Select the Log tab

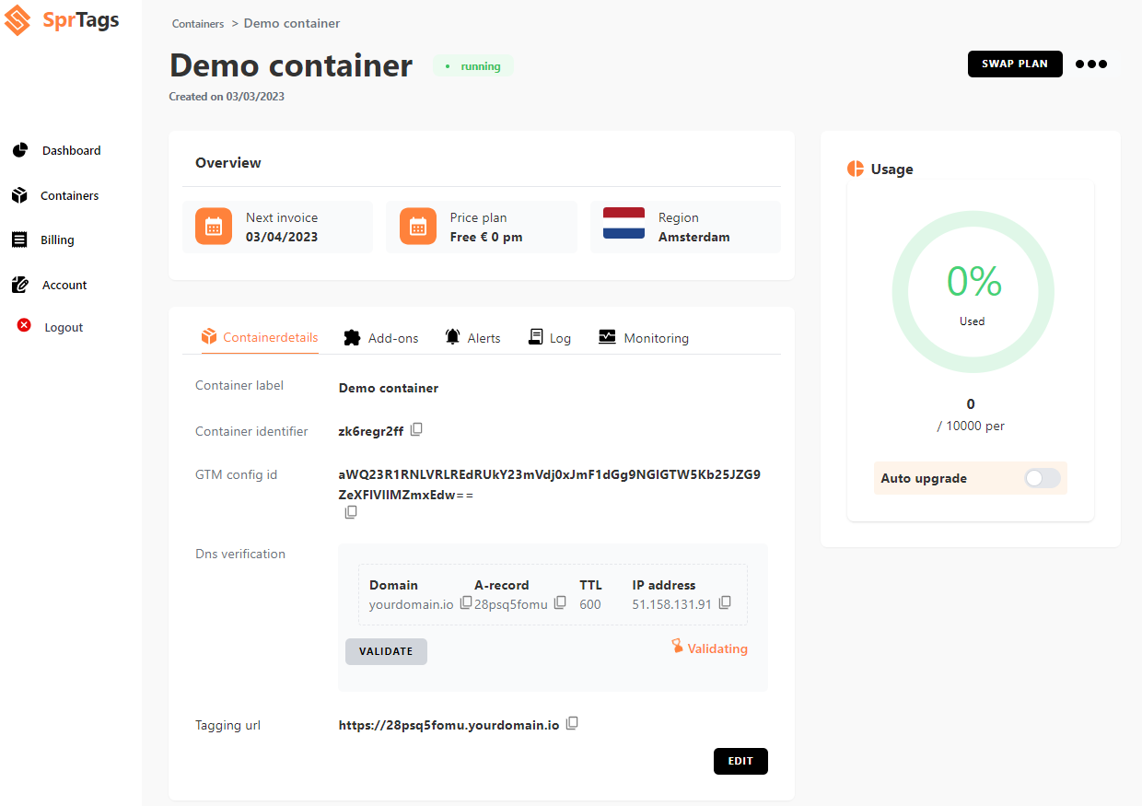550,338
